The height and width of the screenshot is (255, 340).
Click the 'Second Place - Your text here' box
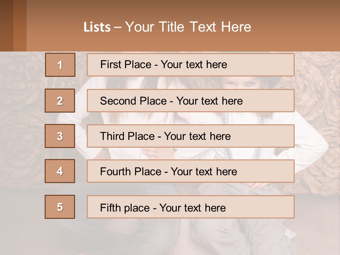tap(191, 101)
